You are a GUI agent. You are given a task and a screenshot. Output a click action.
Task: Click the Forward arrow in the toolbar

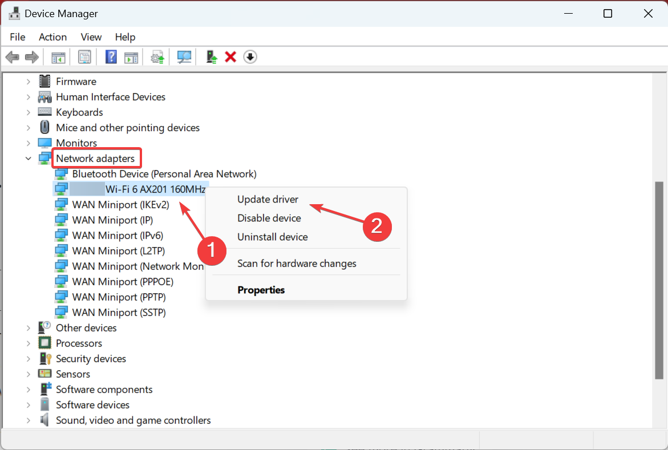[x=32, y=57]
